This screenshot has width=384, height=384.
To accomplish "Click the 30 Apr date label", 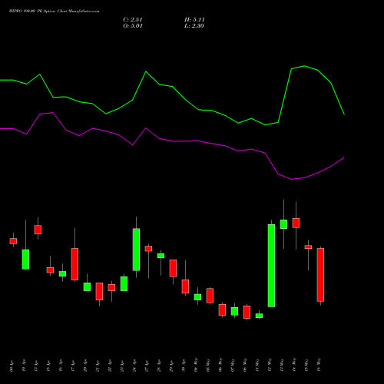I will pos(184,366).
